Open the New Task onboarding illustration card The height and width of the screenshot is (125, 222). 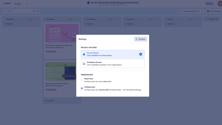tap(62, 33)
